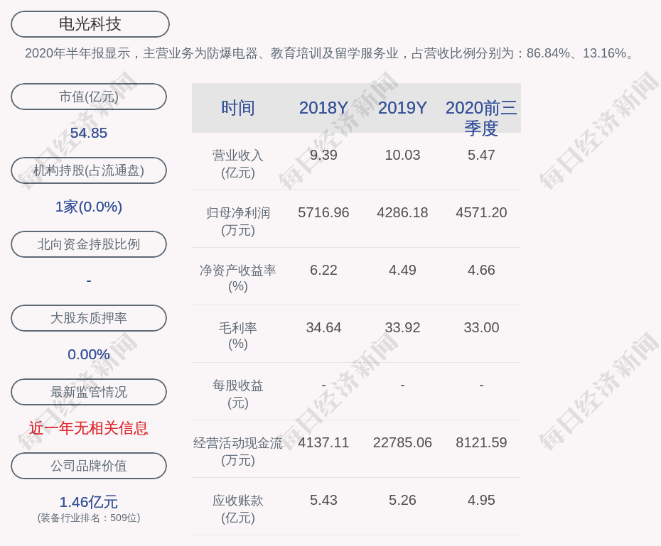
Task: Select the 净资产收益率(%) row label
Action: [238, 278]
